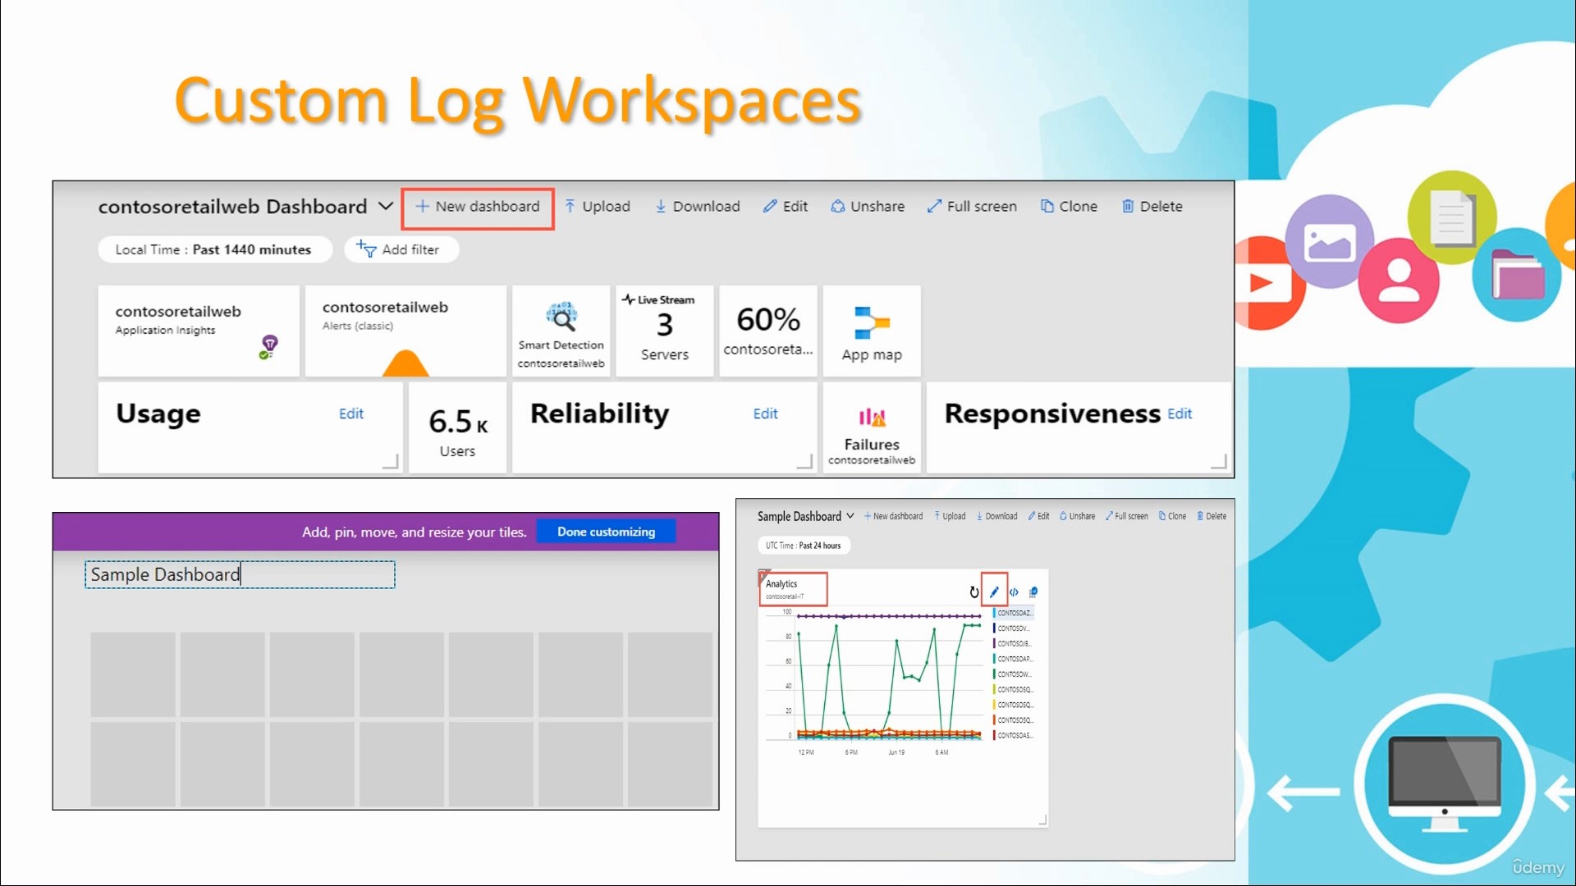Click the Application Insights lightbulb icon

pos(268,346)
